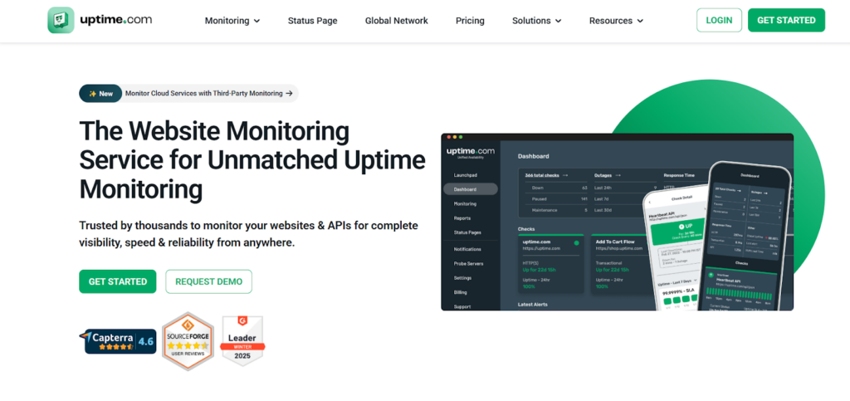Click the LOGIN button

tap(719, 20)
